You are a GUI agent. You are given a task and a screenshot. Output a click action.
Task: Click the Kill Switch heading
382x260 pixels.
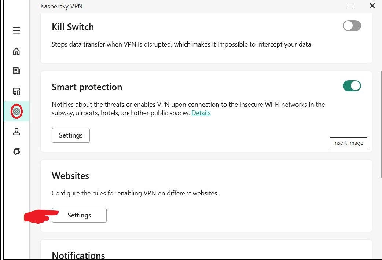pyautogui.click(x=73, y=27)
